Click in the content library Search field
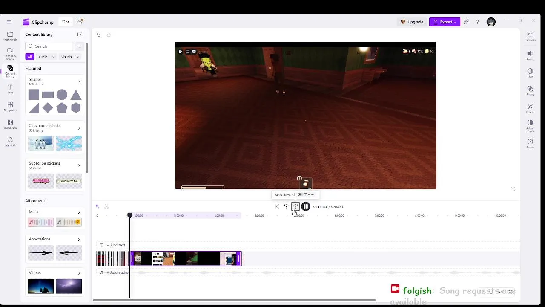 pyautogui.click(x=49, y=46)
